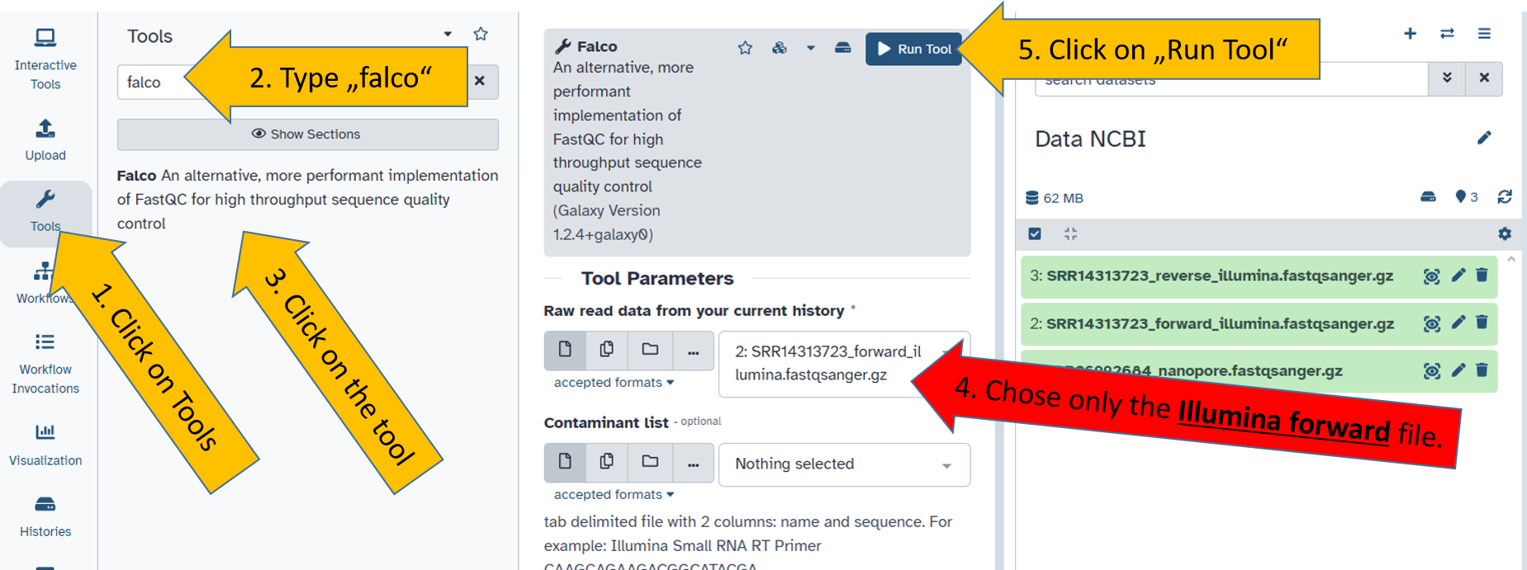Edit attributes of dataset 2 forward illumina

(1458, 323)
